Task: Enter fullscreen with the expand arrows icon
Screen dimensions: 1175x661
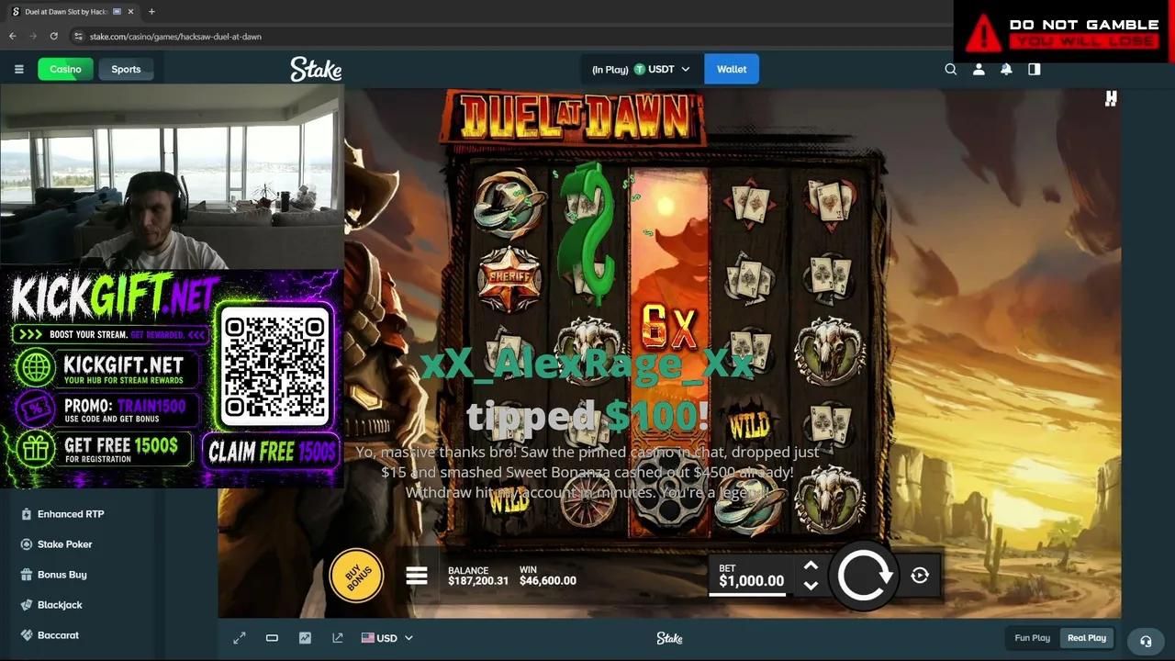Action: 240,638
